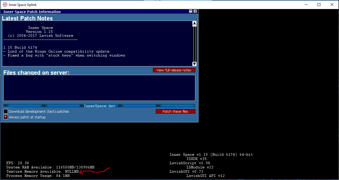Click the InnerSpace.dat progress bar
The image size is (339, 180).
click(99, 106)
